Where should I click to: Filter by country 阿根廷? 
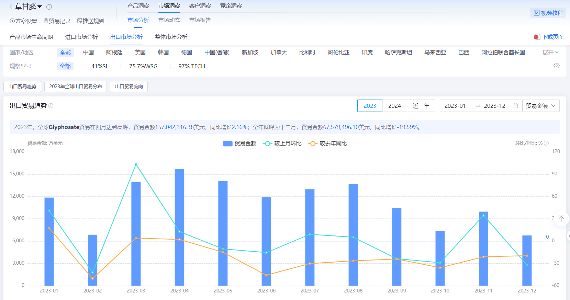114,53
